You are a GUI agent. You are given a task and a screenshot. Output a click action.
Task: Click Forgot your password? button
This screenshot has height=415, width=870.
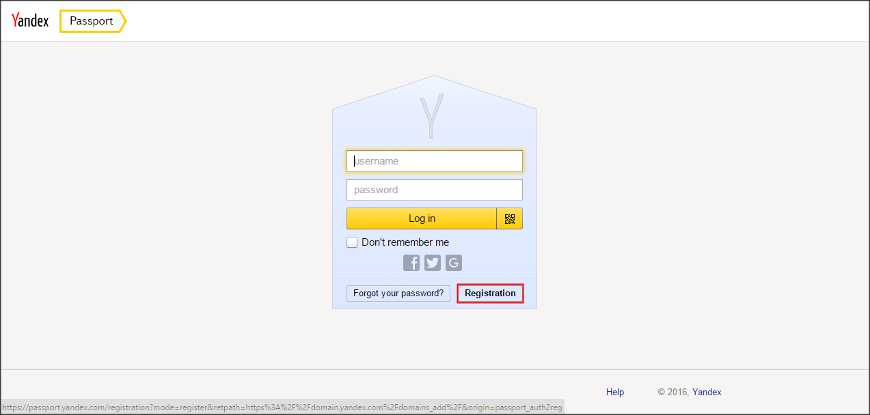(398, 294)
